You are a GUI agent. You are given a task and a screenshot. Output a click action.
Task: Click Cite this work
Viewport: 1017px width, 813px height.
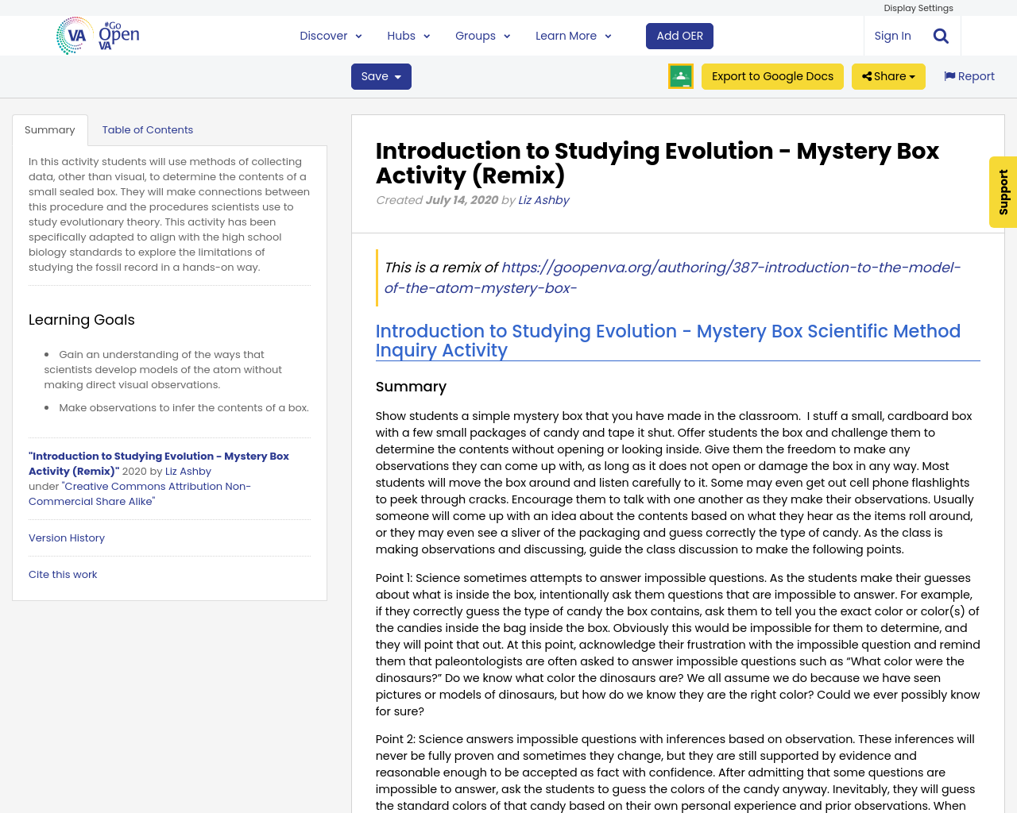click(63, 575)
